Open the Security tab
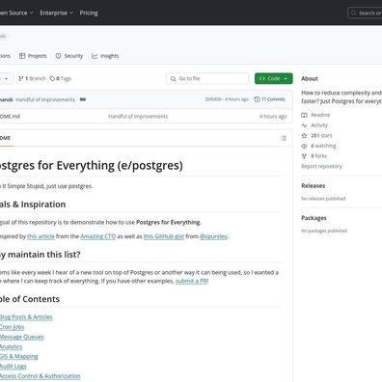The height and width of the screenshot is (382, 382). click(x=69, y=56)
